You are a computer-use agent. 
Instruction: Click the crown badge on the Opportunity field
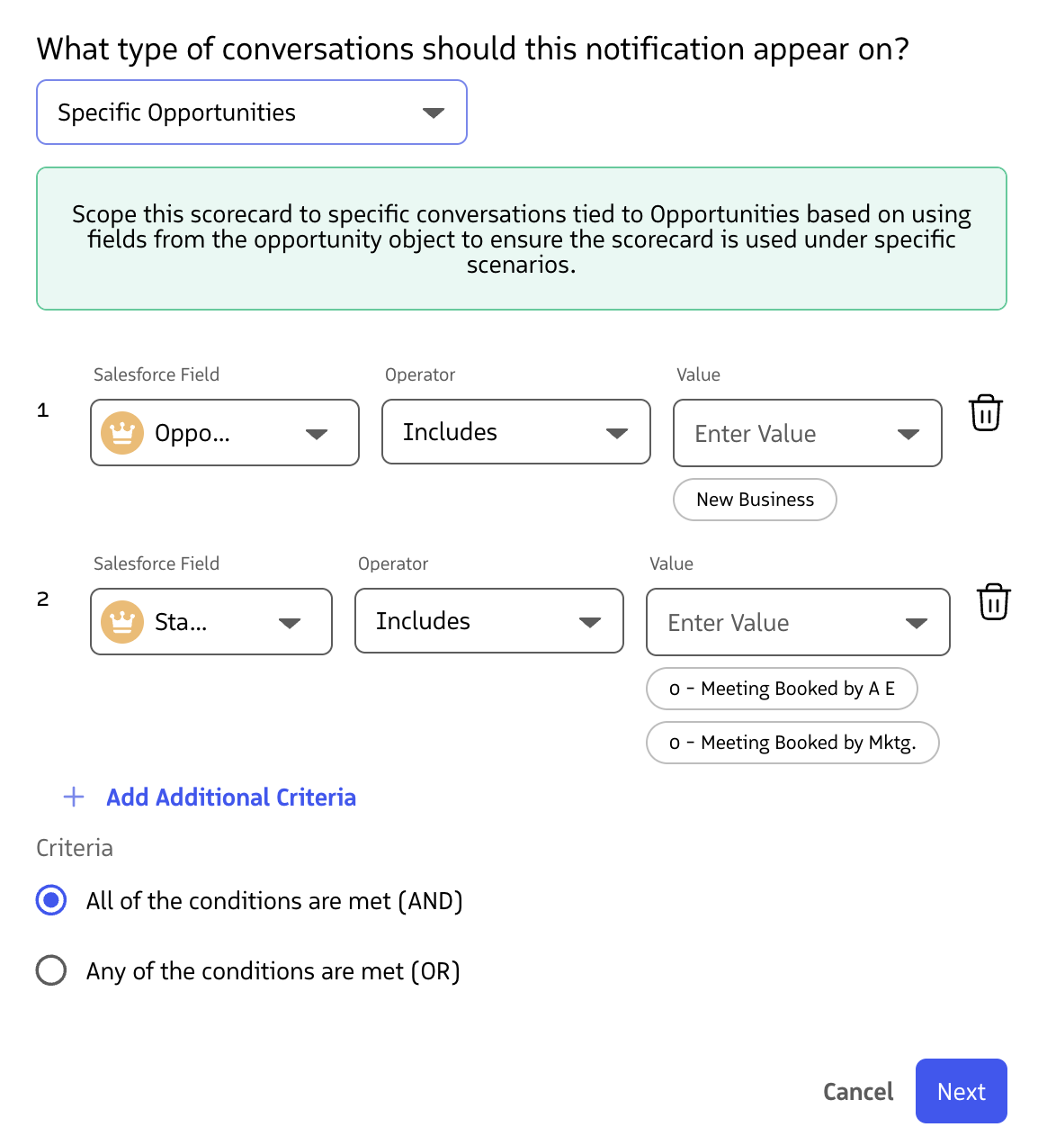pos(121,433)
